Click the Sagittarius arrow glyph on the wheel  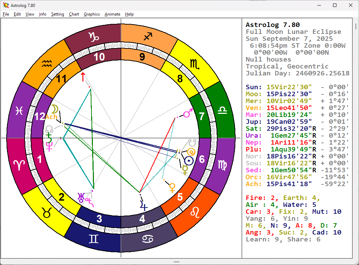tap(148, 36)
